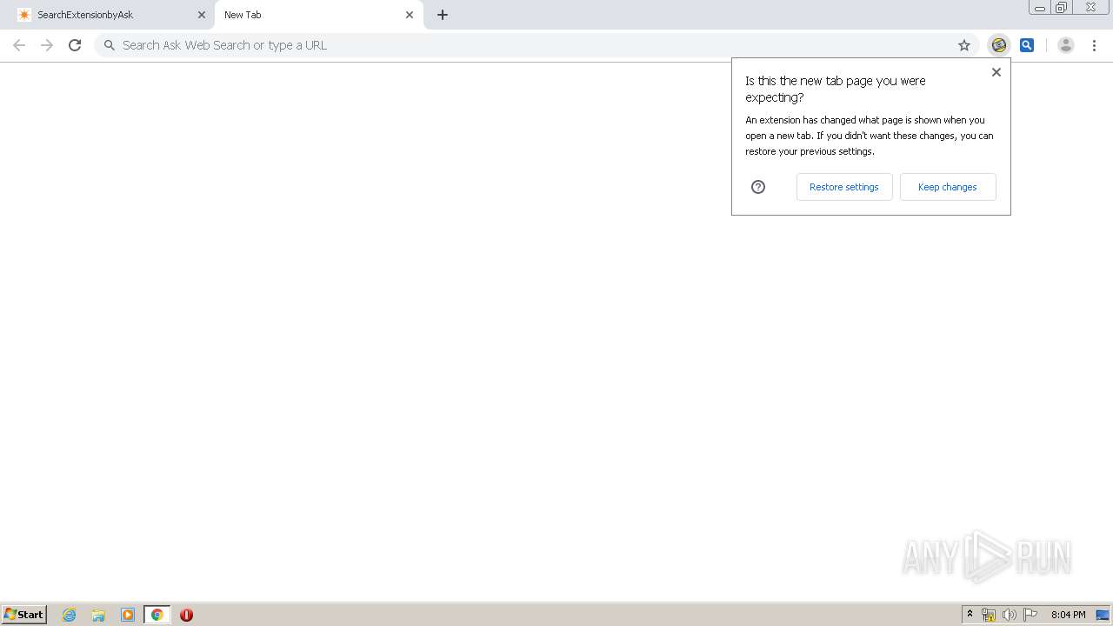Image resolution: width=1113 pixels, height=626 pixels.
Task: Click the Show desktop tray icon
Action: click(1103, 615)
